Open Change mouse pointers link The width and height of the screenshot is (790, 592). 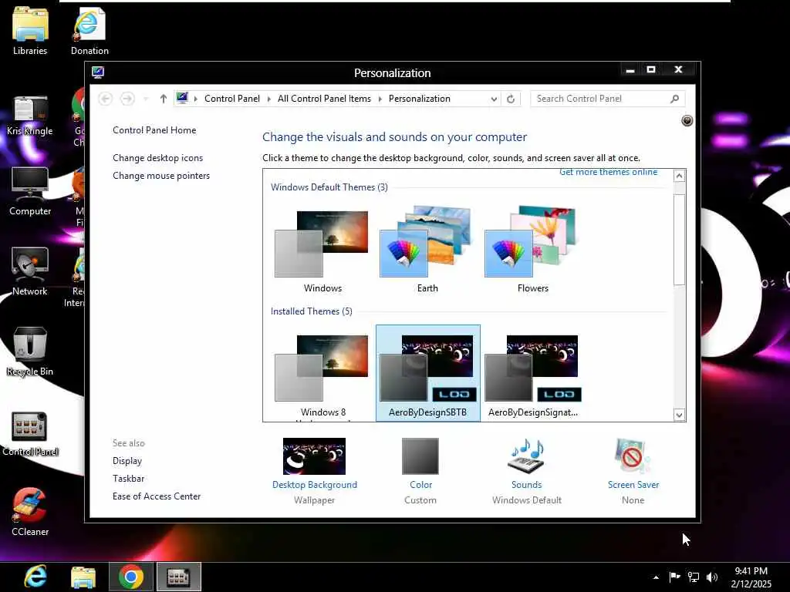(x=161, y=175)
